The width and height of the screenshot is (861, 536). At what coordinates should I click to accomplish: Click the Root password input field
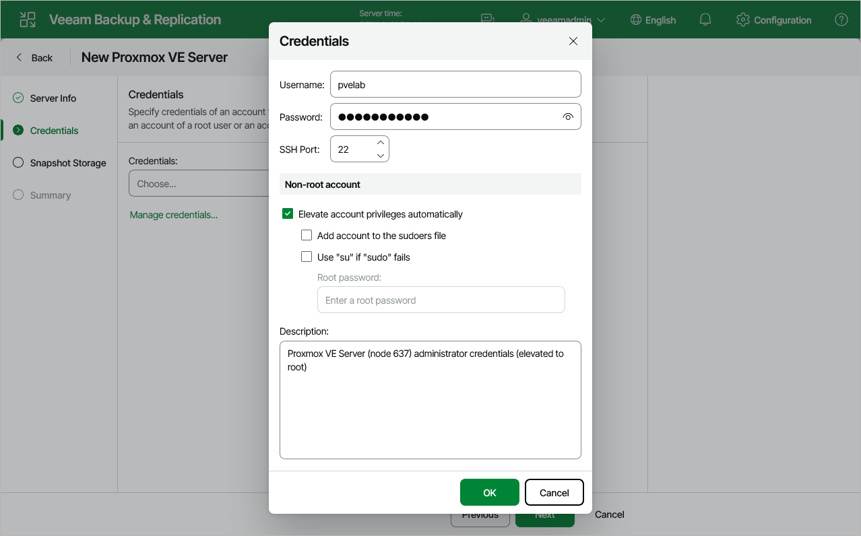[441, 300]
